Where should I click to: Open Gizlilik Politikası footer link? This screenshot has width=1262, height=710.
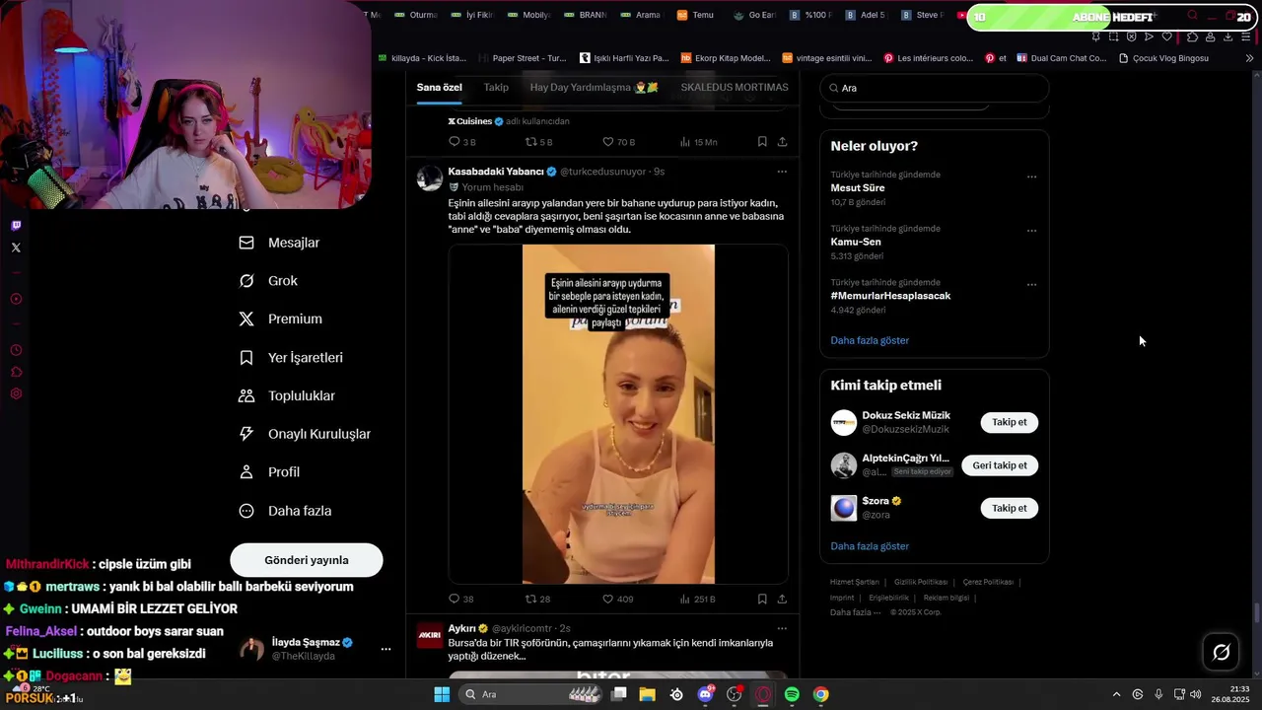pos(921,583)
